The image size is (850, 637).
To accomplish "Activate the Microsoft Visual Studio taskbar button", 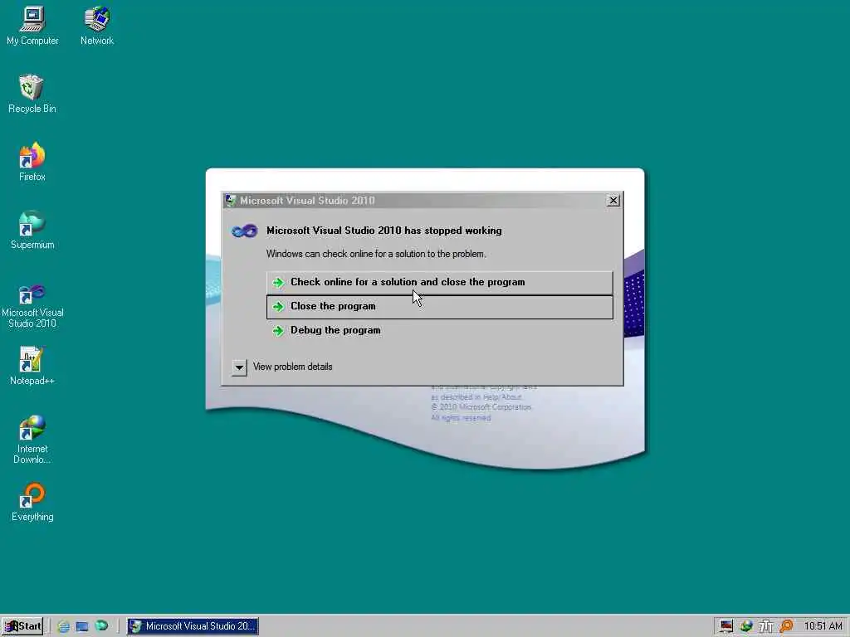I will 193,626.
